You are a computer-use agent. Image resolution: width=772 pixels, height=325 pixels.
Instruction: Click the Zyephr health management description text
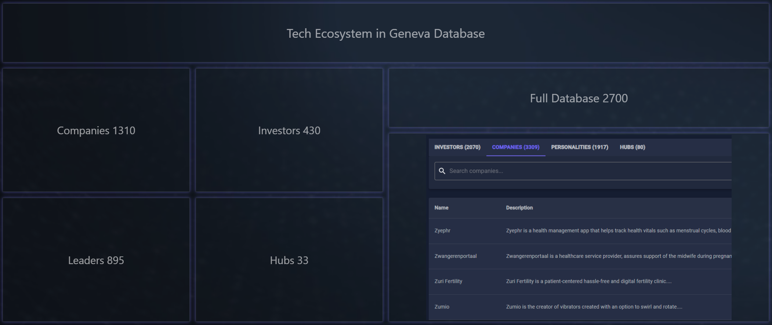(618, 231)
